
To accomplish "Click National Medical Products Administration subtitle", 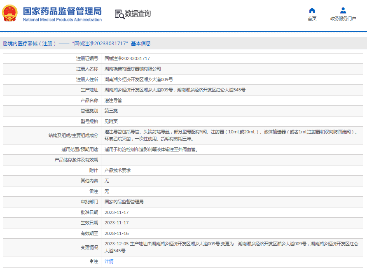I will 62,20.
